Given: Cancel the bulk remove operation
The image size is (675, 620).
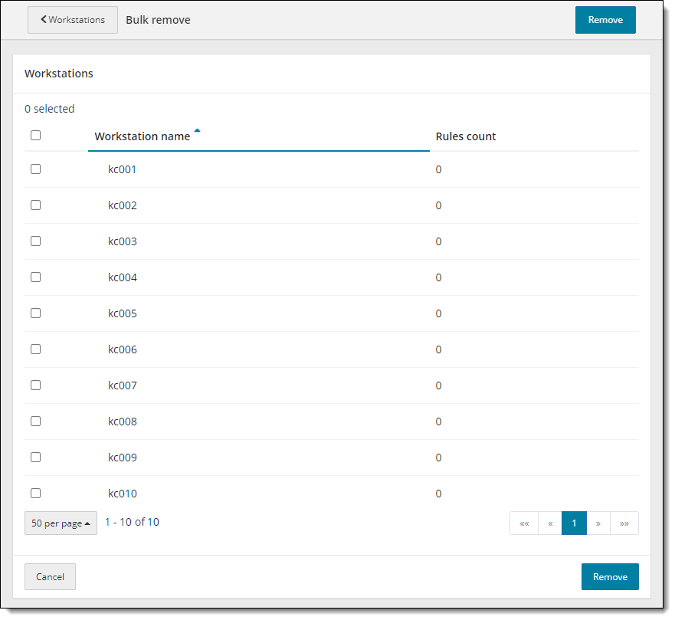Looking at the screenshot, I should [50, 576].
